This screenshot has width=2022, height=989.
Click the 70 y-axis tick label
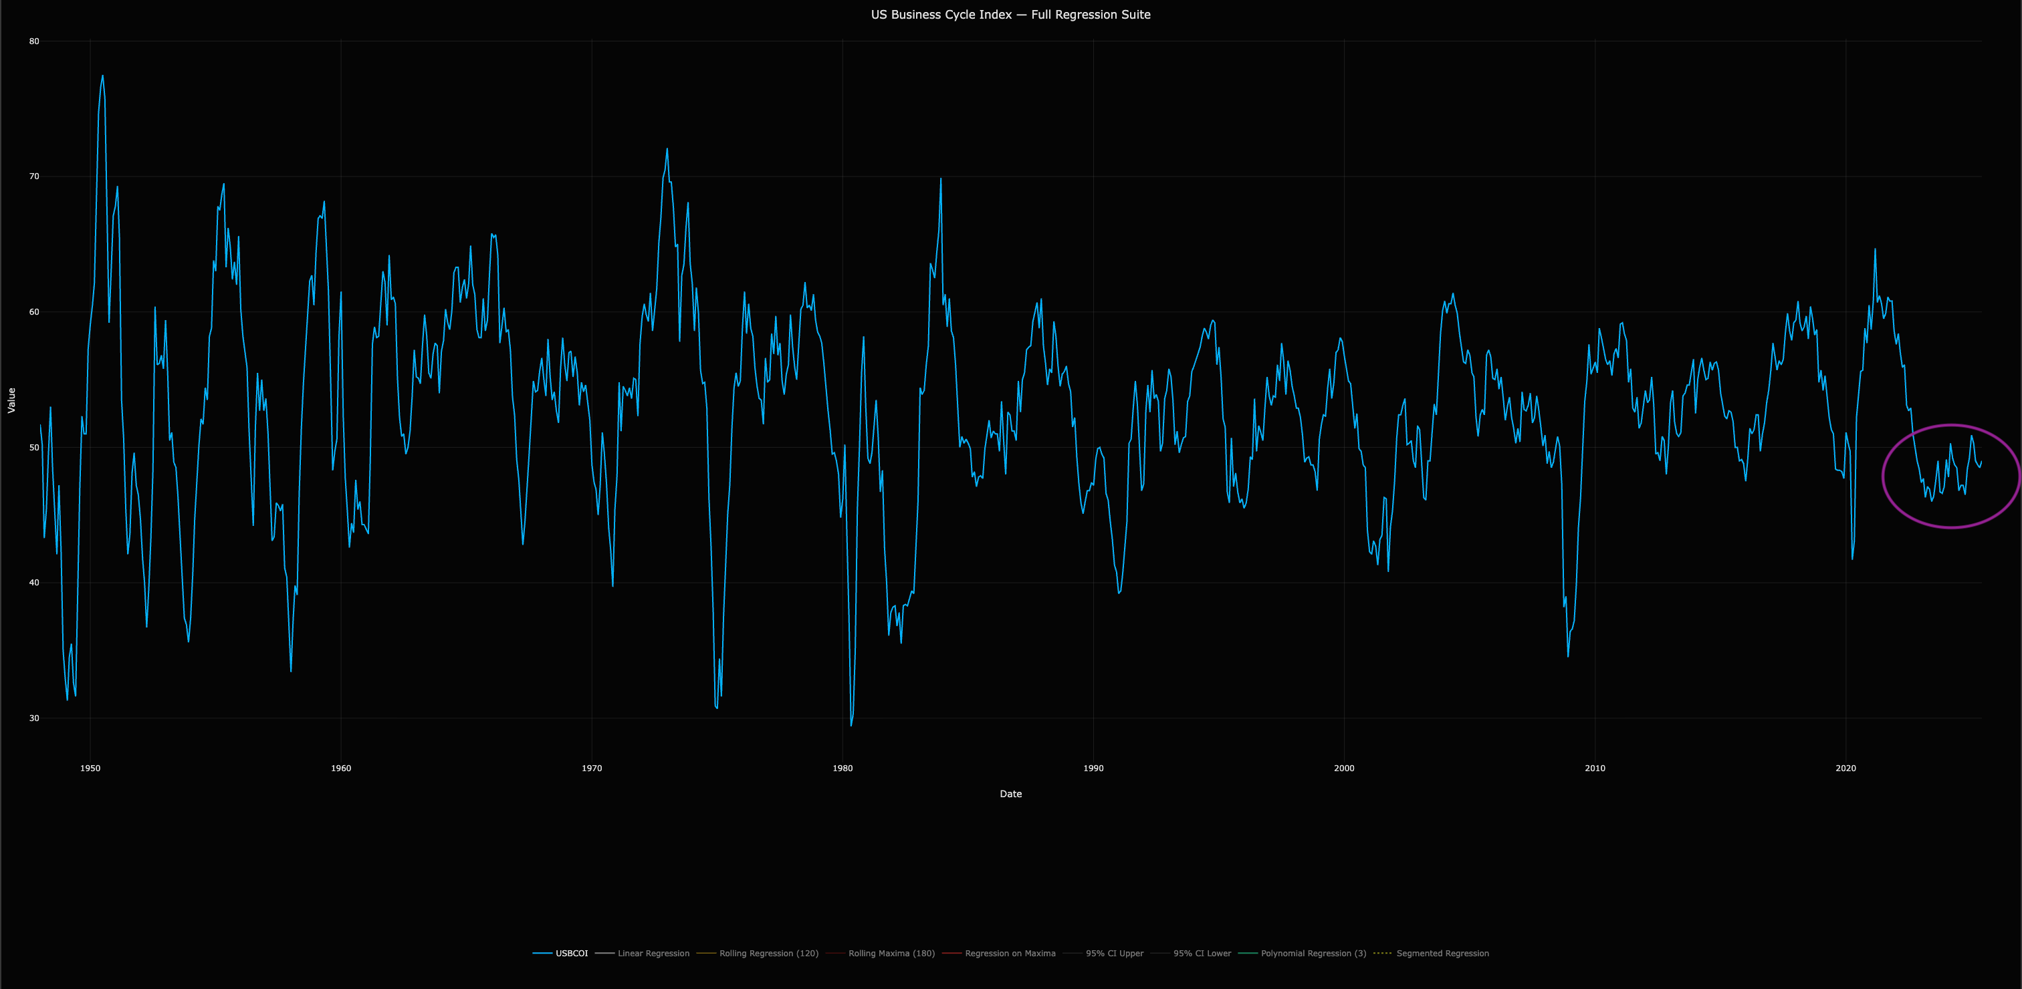[33, 176]
